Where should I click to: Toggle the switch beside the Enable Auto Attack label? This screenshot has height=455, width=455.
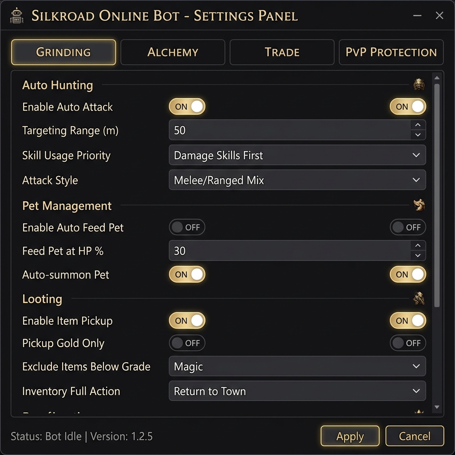click(187, 107)
